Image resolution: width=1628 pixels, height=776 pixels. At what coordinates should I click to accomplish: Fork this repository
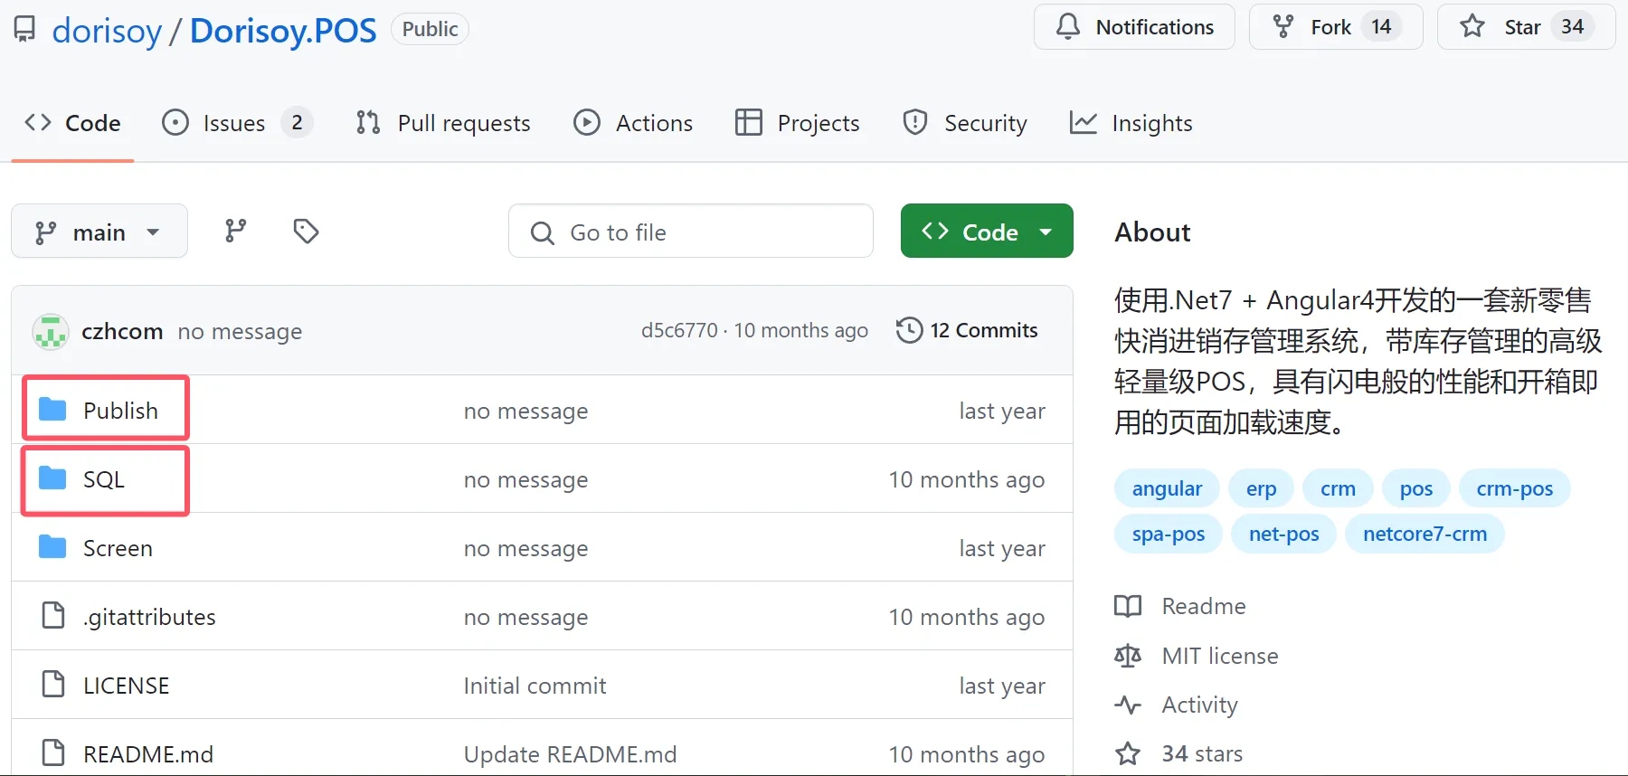coord(1335,27)
